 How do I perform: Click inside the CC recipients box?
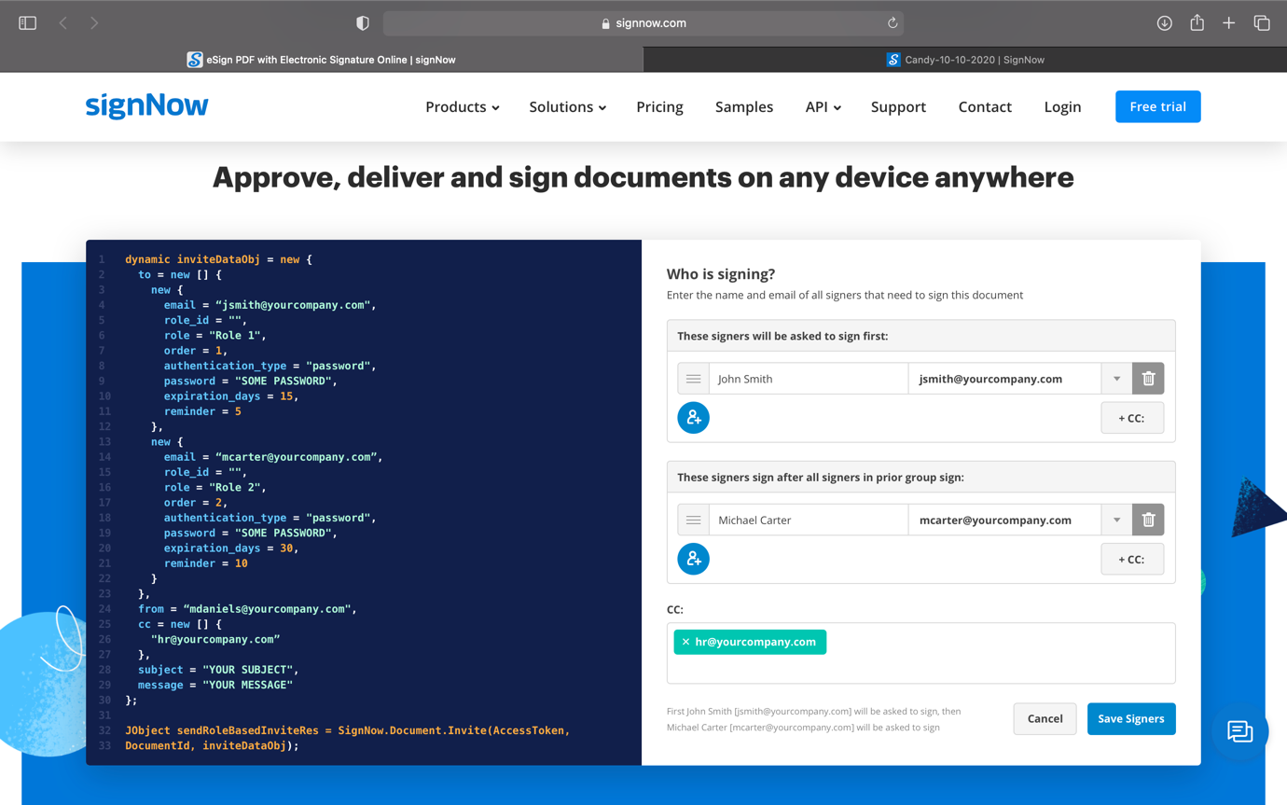(920, 653)
